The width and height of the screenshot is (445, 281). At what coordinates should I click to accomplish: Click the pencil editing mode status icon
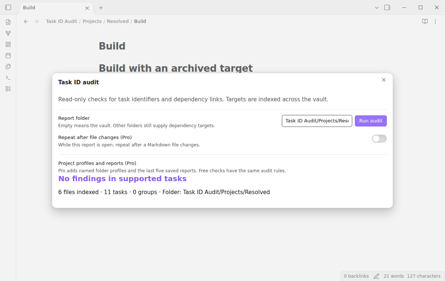coord(376,276)
